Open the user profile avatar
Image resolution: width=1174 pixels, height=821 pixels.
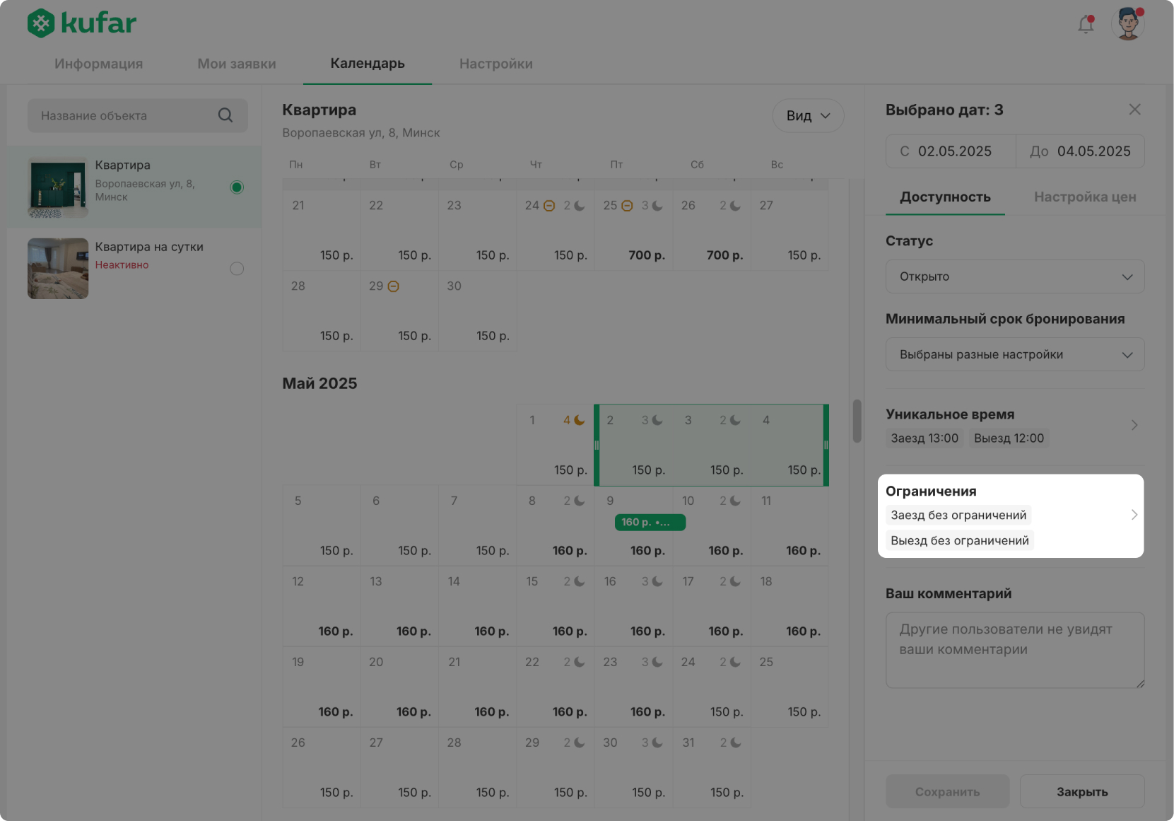1127,24
